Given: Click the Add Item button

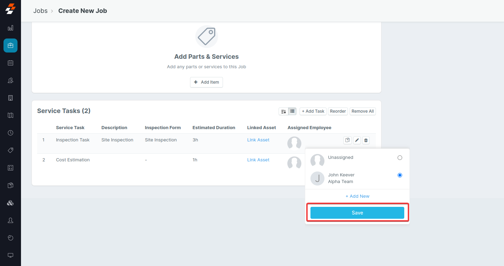Looking at the screenshot, I should click(x=206, y=82).
